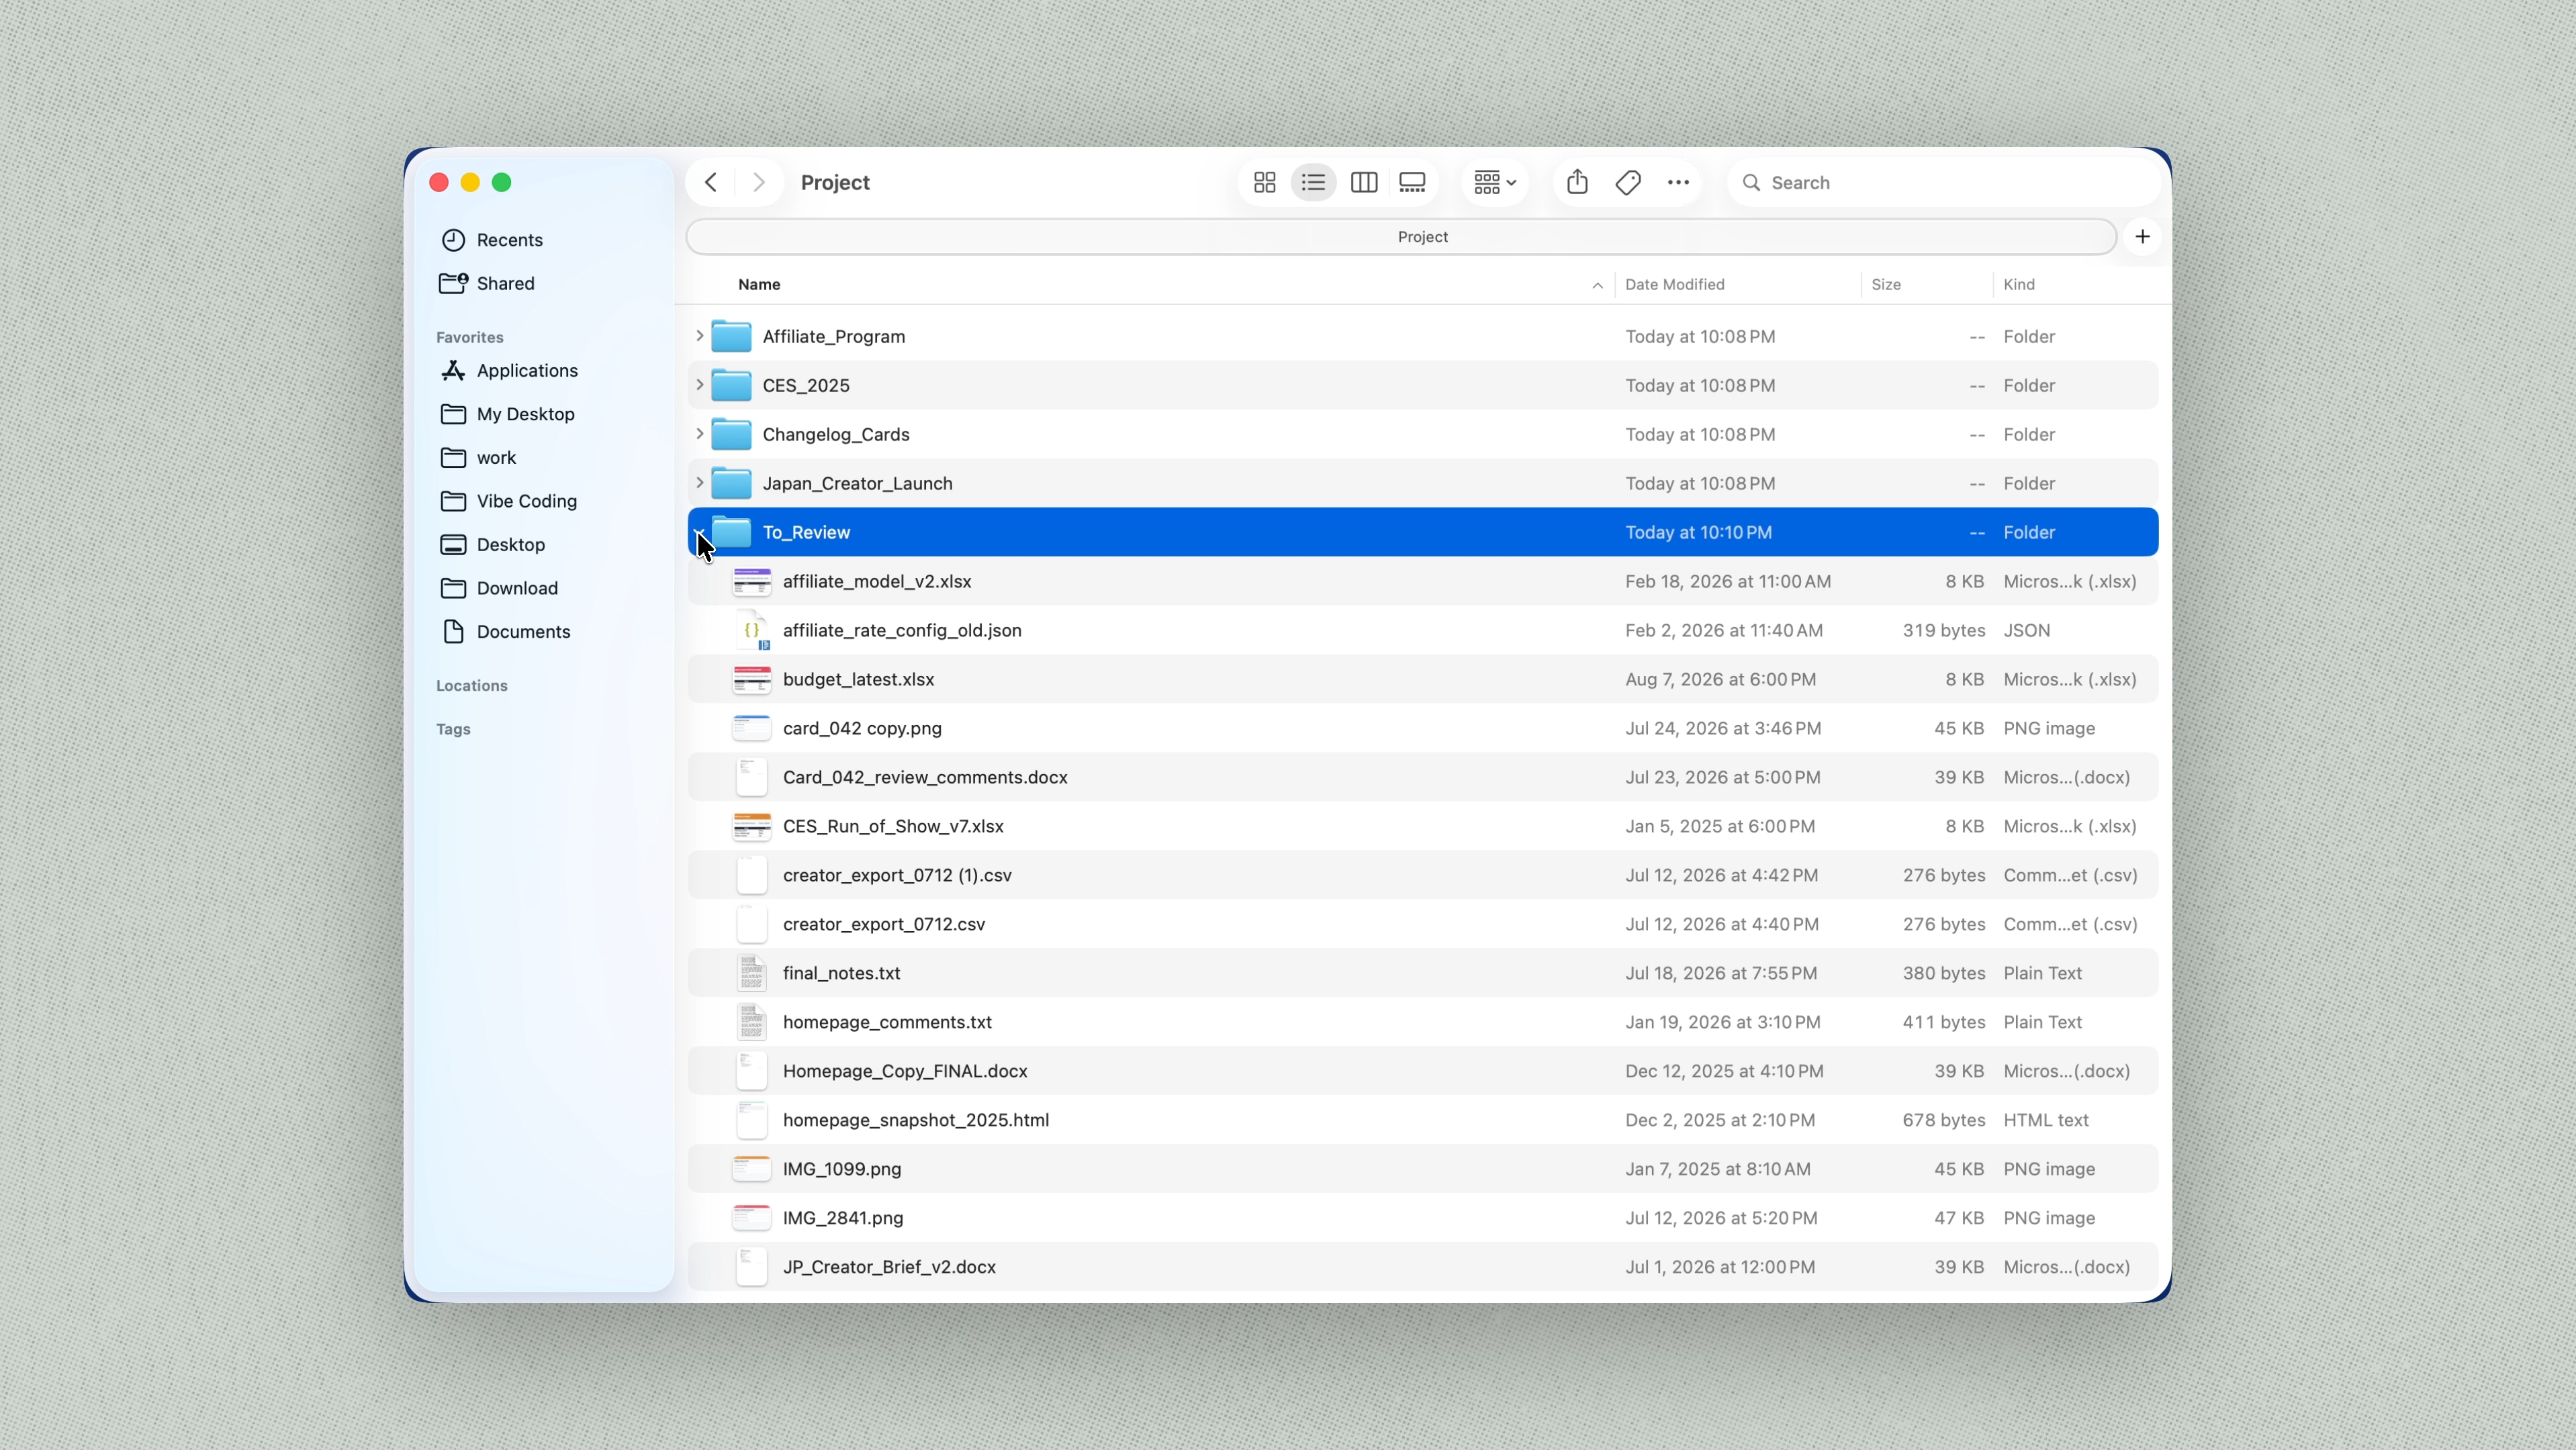Expand the CES_2025 folder
The height and width of the screenshot is (1450, 2576).
click(699, 386)
